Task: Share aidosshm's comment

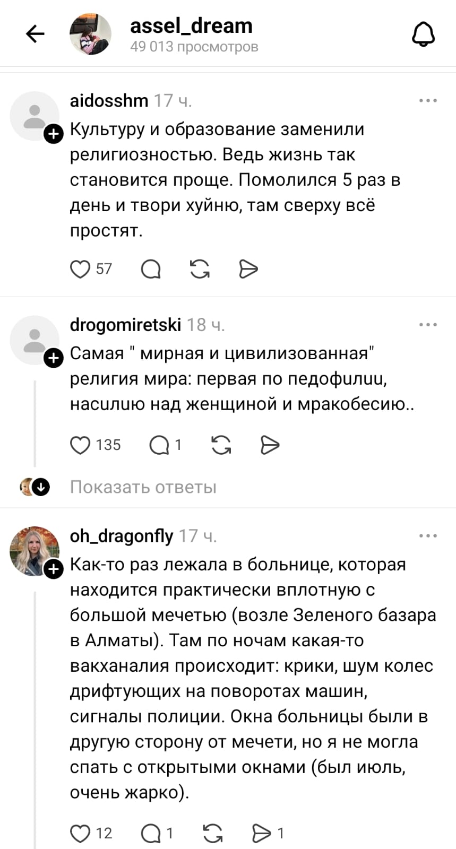Action: click(248, 269)
